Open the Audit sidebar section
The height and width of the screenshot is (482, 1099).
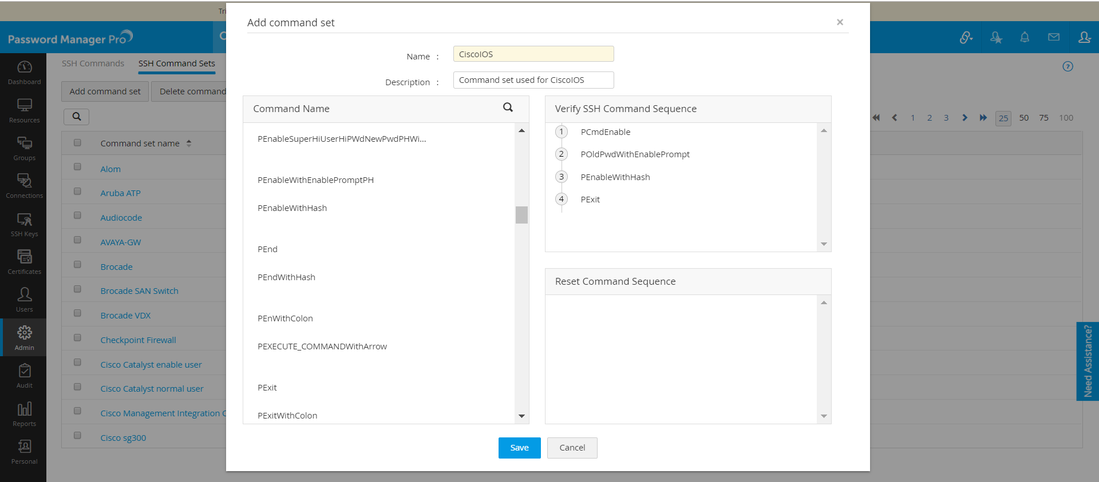coord(24,376)
